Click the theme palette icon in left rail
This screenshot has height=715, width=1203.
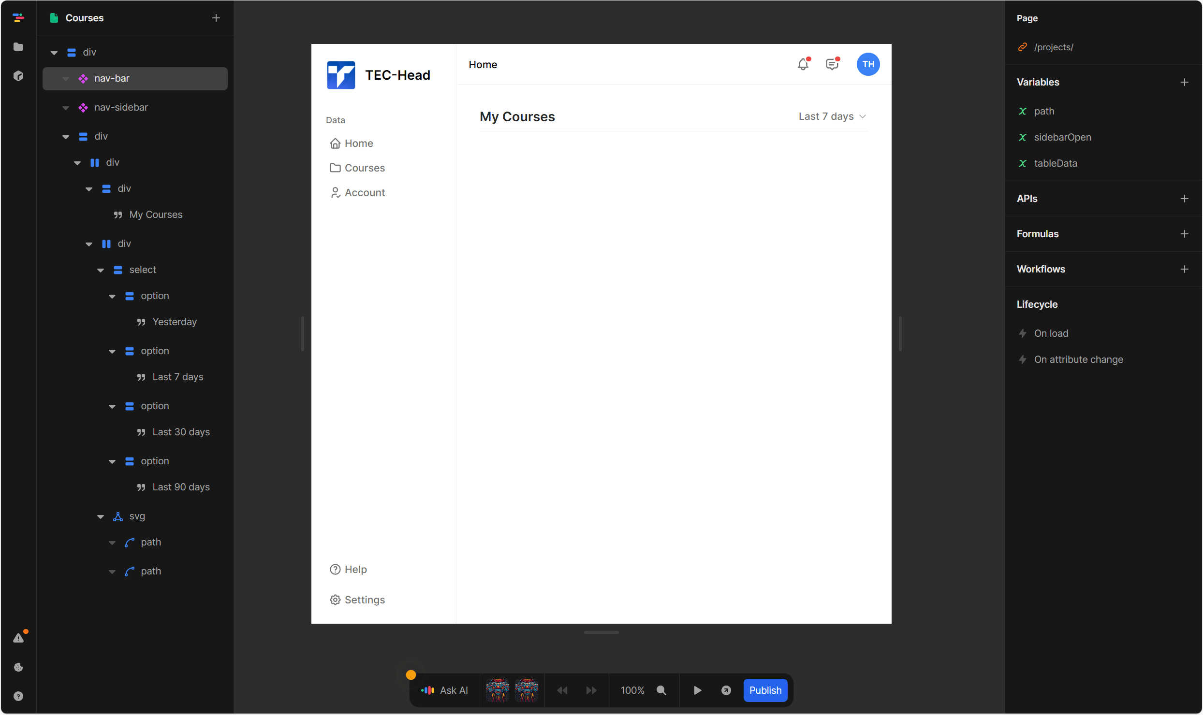18,667
